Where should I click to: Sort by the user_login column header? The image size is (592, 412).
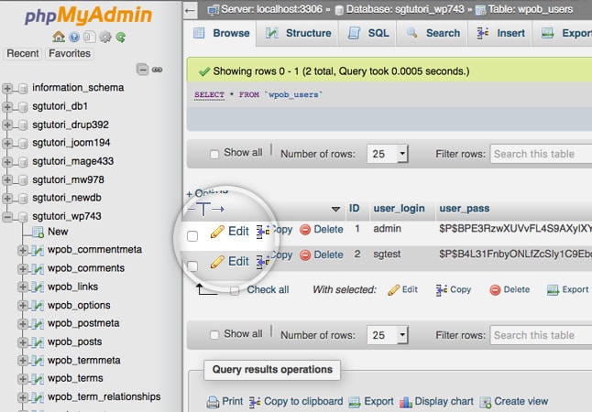(x=399, y=208)
